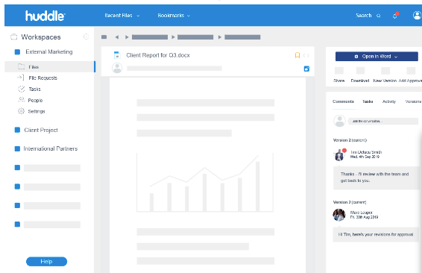The width and height of the screenshot is (422, 273).
Task: Open People in the sidebar
Action: click(35, 101)
